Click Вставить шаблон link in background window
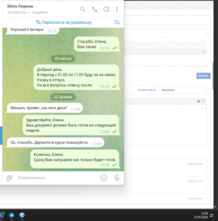Image resolution: width=218 pixels, height=221 pixels. tap(147, 90)
